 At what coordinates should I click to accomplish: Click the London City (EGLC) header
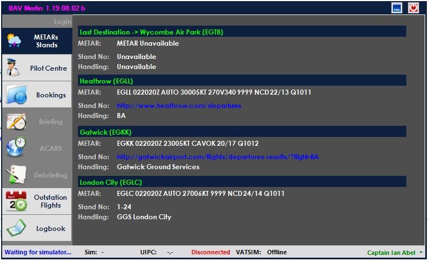(242, 182)
